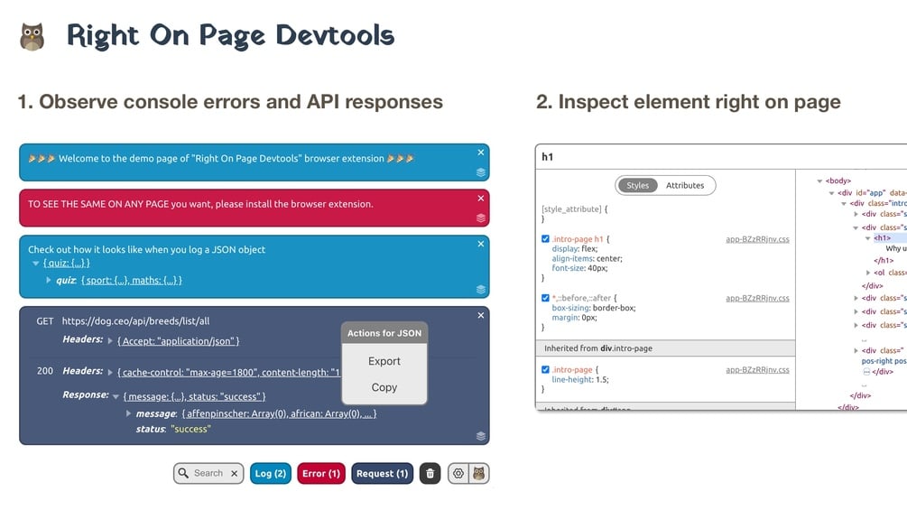Click the owl icon in bottom toolbar
The width and height of the screenshot is (907, 510).
(x=479, y=473)
